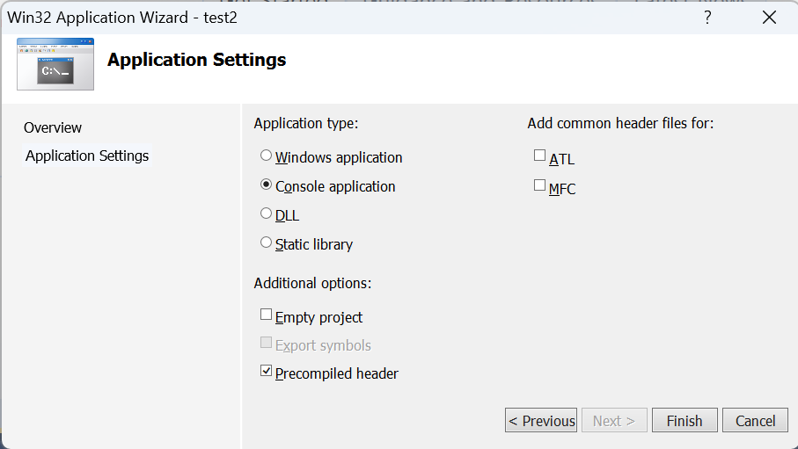
Task: Check the Empty project option
Action: [x=266, y=315]
